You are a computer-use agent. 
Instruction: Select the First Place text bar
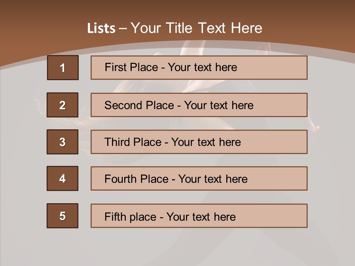pos(199,68)
